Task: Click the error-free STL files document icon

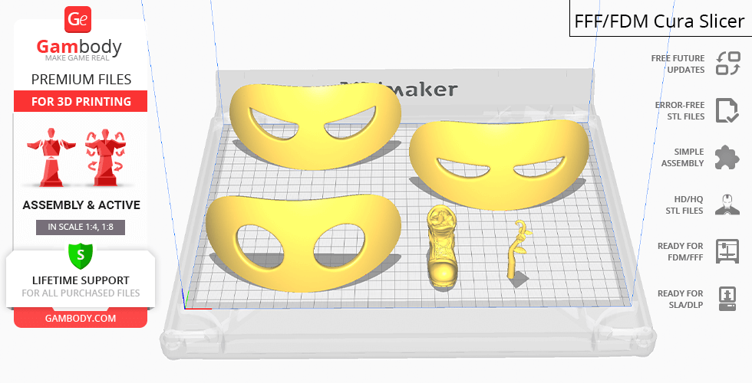Action: pos(727,110)
